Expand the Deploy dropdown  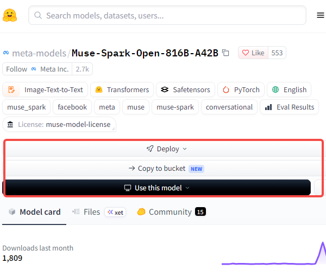(x=167, y=149)
